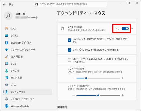Screen dimensions: 141x111
Task: Click the vertical scrollbar on right
Action: point(140,71)
